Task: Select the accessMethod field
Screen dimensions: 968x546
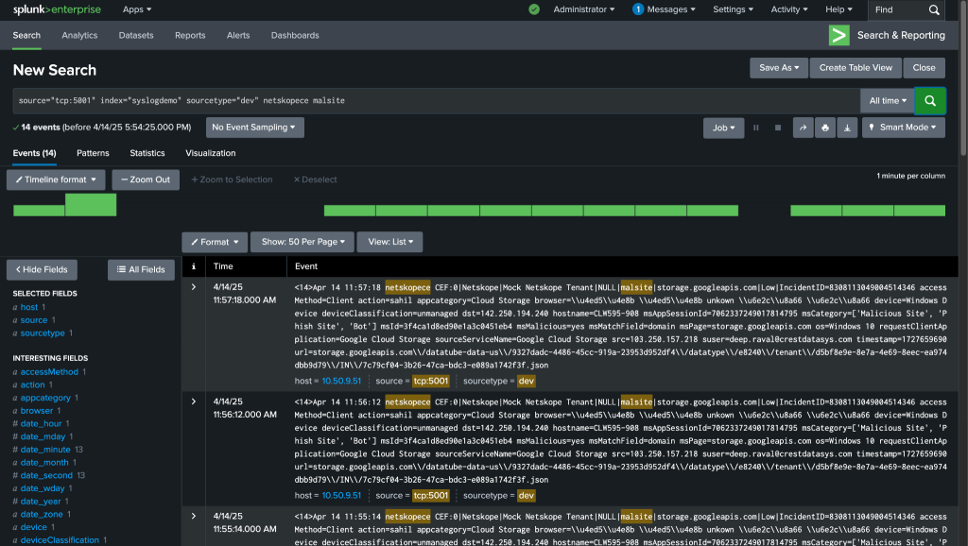Action: pos(49,372)
